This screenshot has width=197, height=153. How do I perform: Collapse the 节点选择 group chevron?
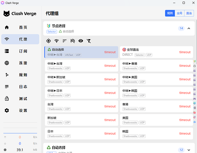click(189, 28)
